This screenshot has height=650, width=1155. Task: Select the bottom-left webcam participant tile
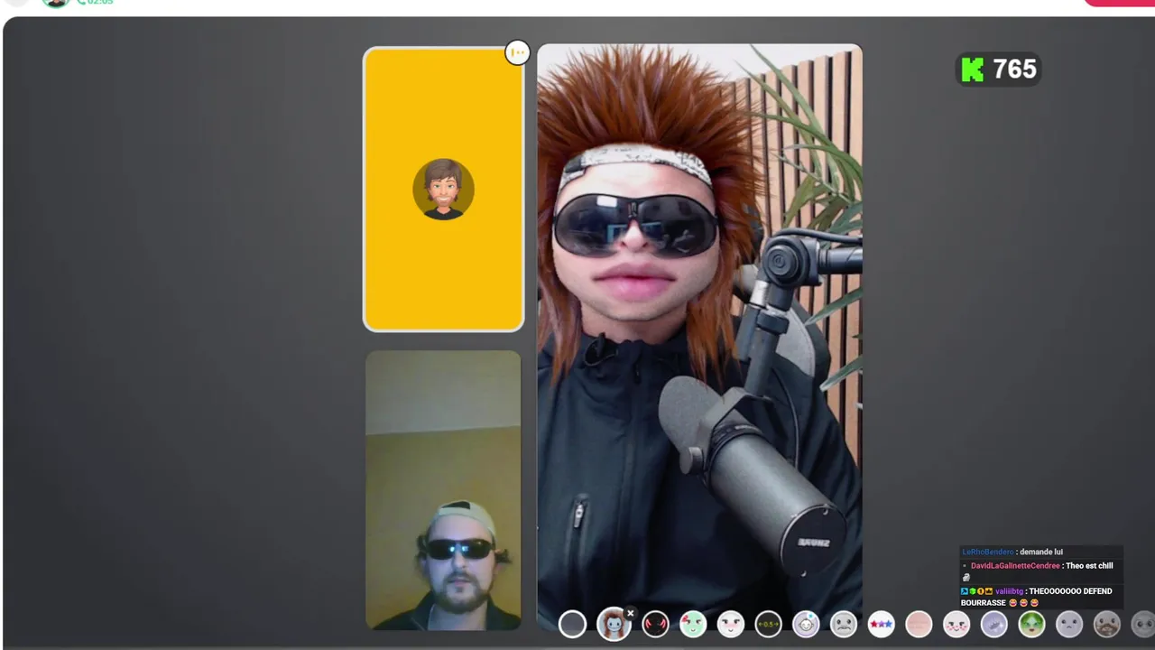[x=443, y=490]
